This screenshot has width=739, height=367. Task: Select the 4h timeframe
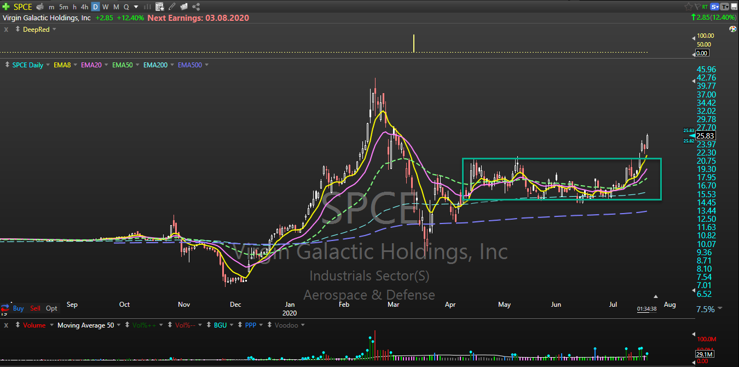[84, 7]
